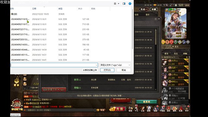
Task: Click the gold ingot currency icon
Action: point(155,5)
